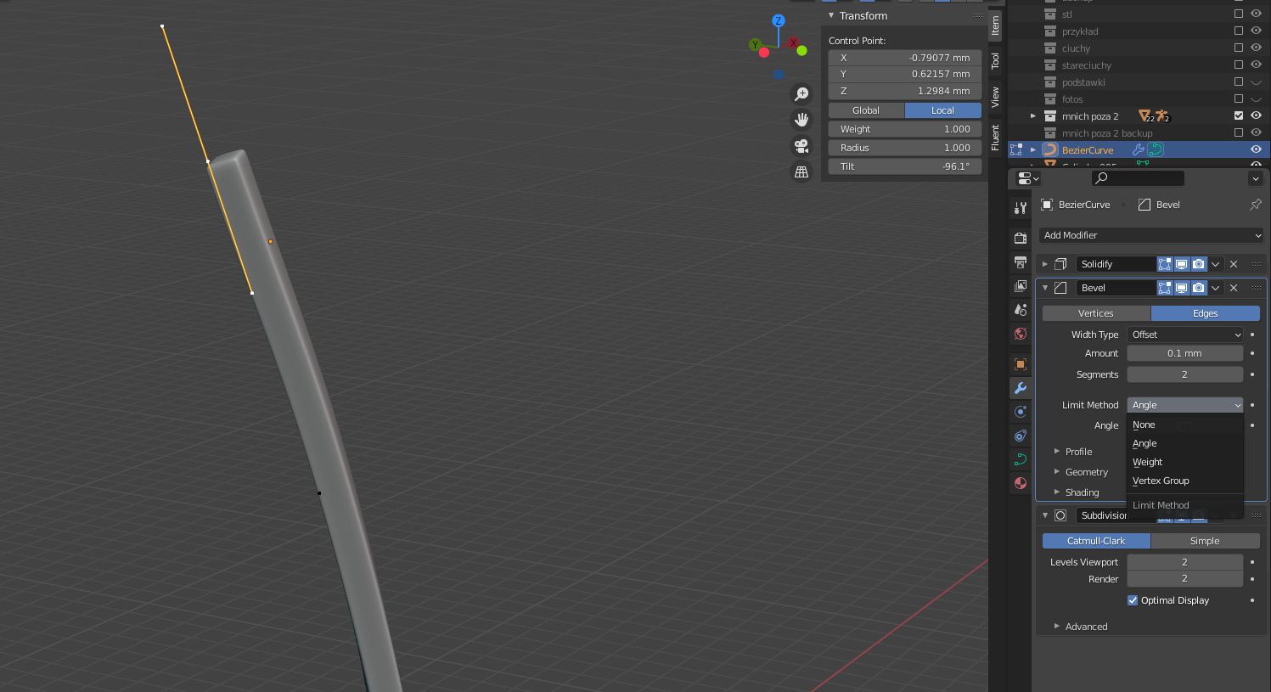The width and height of the screenshot is (1271, 692).
Task: Select Catmull-Clark subdivision type
Action: coord(1096,541)
